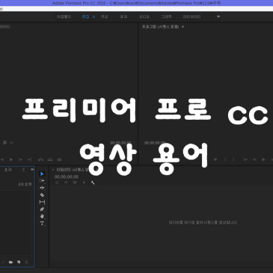Step back one frame in program monitor
The image size is (273, 273).
(254, 159)
